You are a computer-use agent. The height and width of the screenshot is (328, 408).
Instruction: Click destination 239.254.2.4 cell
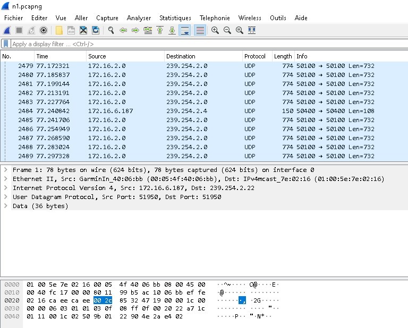(x=187, y=111)
